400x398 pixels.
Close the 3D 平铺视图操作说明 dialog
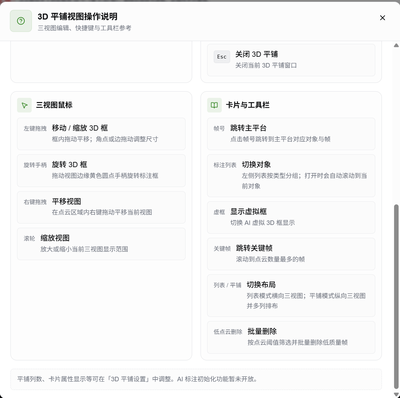coord(382,18)
